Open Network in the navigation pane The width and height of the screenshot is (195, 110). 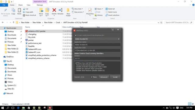(9, 93)
